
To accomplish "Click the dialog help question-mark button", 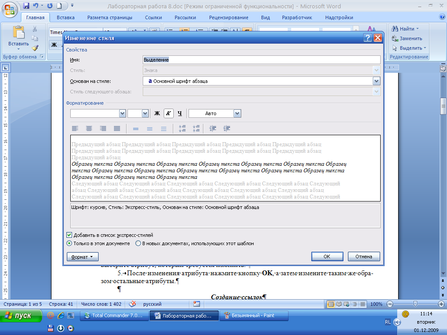I will point(368,38).
